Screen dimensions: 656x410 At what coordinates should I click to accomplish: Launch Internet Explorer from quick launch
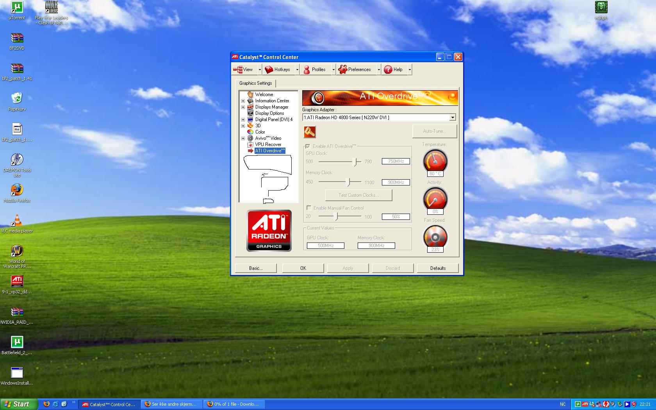point(55,404)
